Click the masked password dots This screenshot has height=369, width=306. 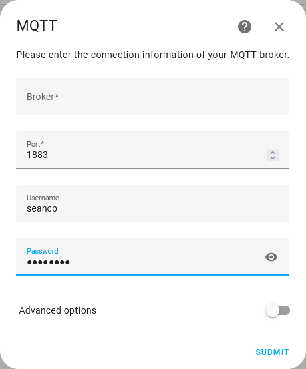pos(48,262)
